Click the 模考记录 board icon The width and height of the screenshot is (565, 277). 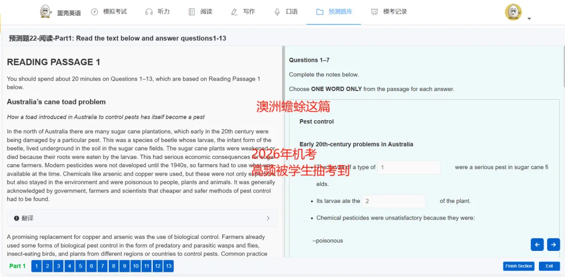[x=375, y=12]
